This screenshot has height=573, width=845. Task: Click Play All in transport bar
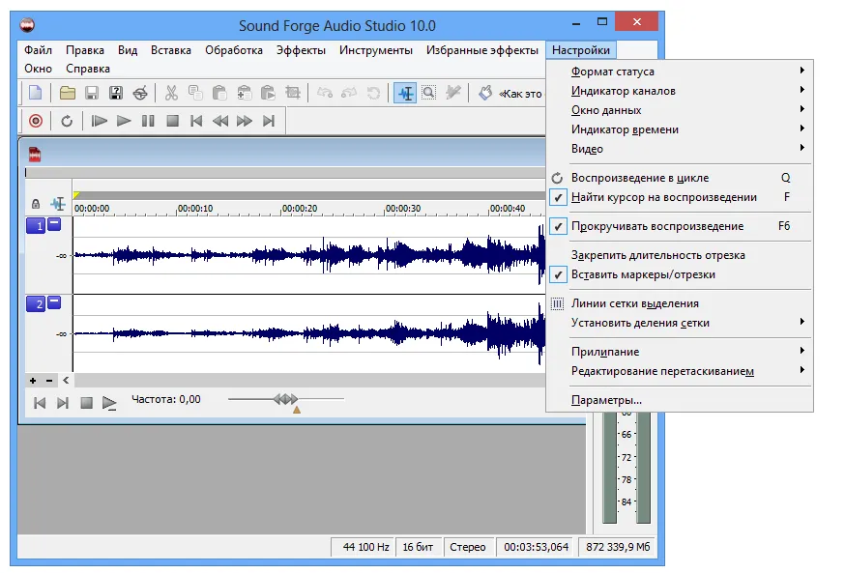pos(100,121)
